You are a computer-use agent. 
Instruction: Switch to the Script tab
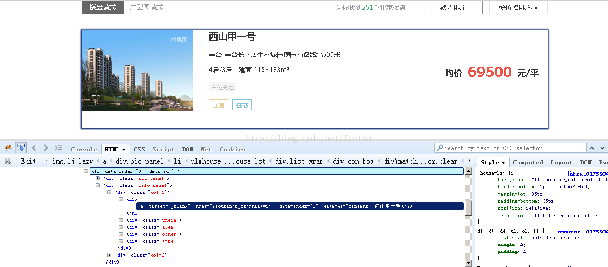[x=163, y=150]
